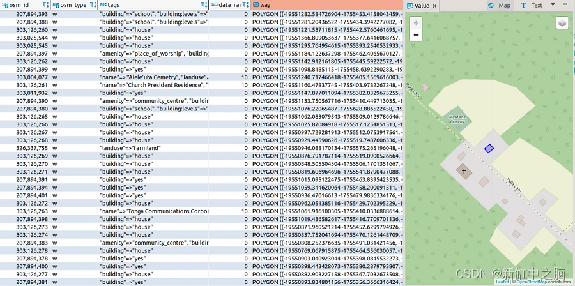The width and height of the screenshot is (575, 286).
Task: Switch to the Map view
Action: [500, 5]
